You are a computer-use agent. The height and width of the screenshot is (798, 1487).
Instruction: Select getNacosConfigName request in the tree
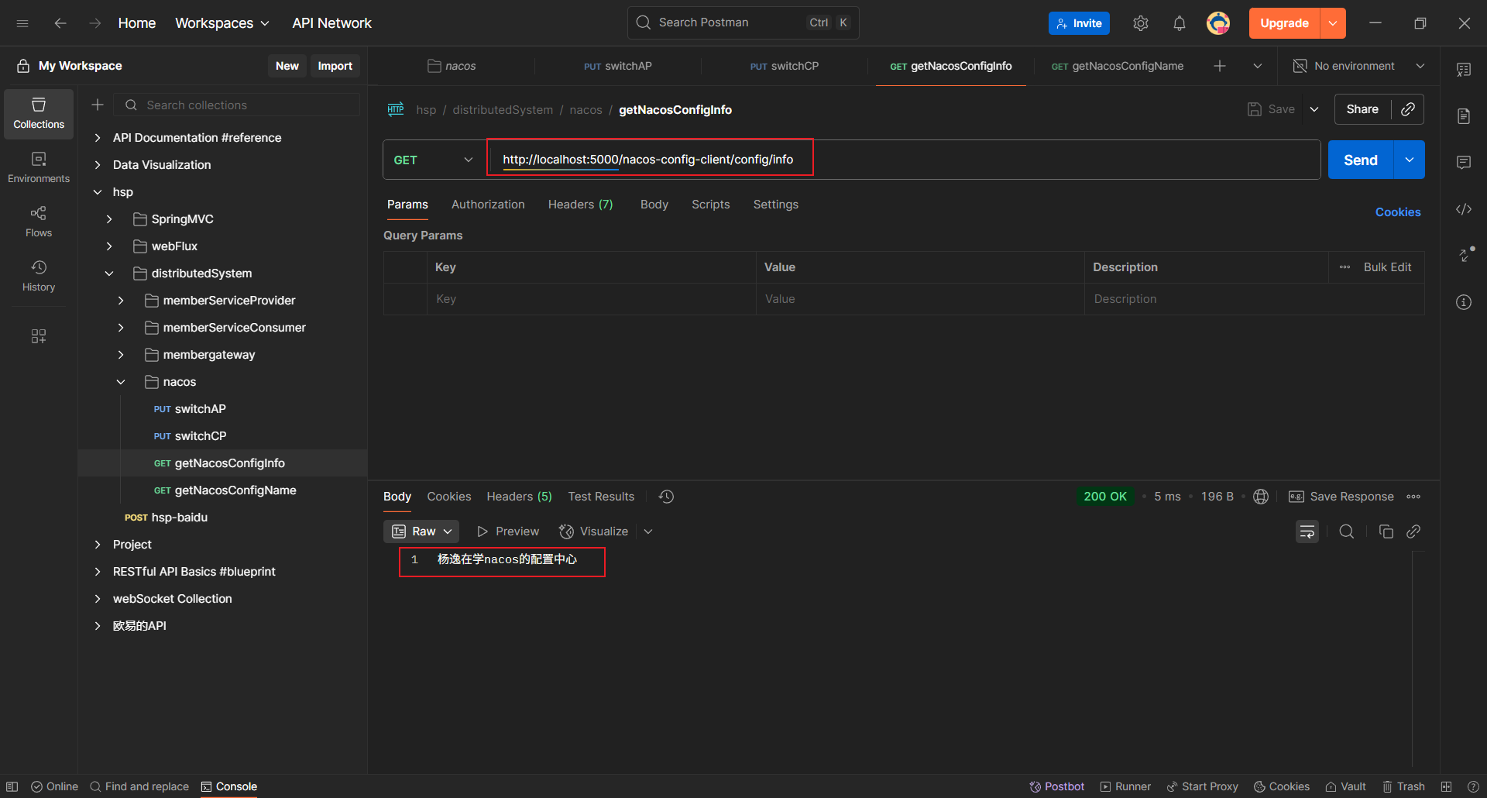pos(235,490)
